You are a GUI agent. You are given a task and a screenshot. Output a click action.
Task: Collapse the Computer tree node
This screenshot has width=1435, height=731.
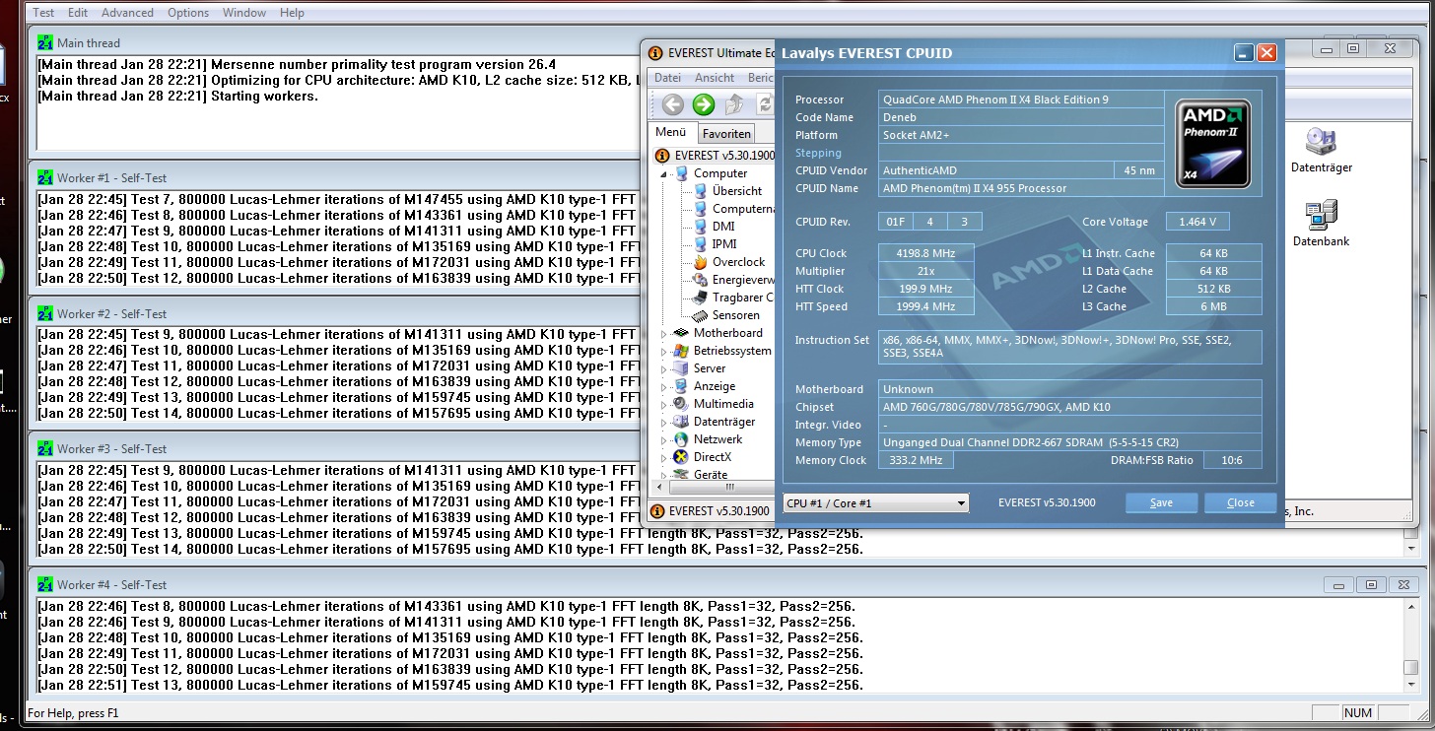point(664,173)
